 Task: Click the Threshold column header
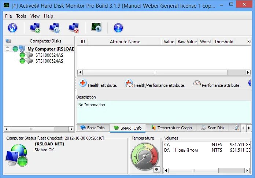(224, 42)
